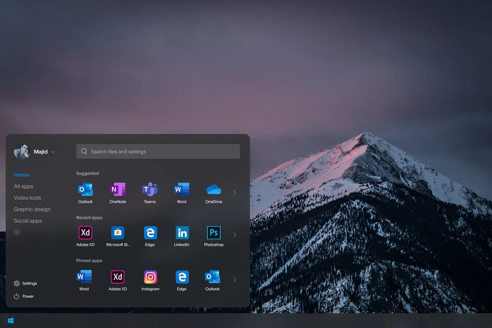Add a new category with the plus icon
Screen dimensions: 492x328
[x=17, y=232]
